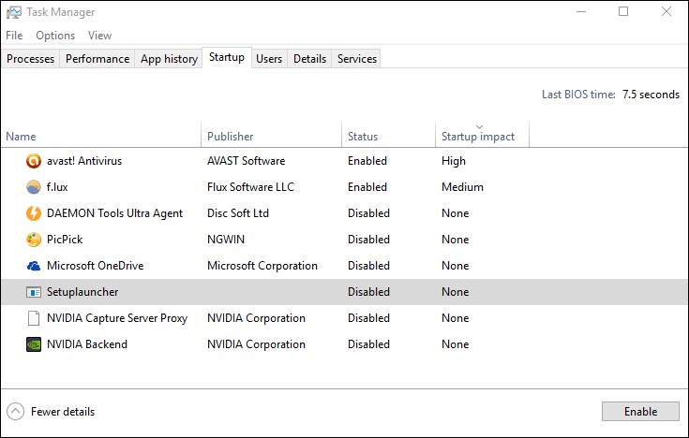
Task: Open the File menu
Action: (14, 36)
